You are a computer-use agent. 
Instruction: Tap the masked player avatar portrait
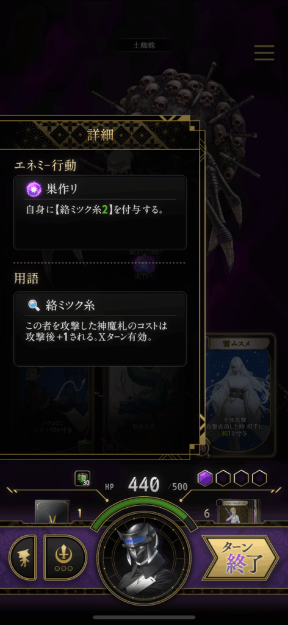(144, 558)
